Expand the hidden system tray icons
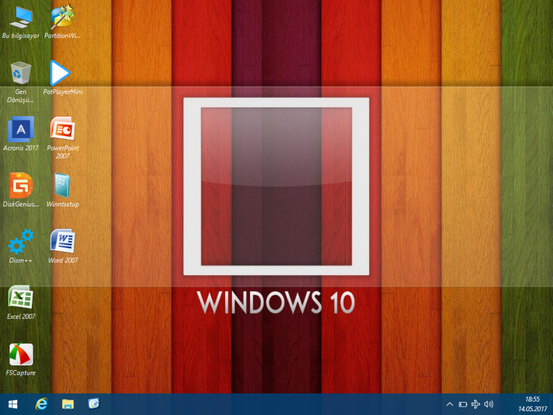 [450, 404]
